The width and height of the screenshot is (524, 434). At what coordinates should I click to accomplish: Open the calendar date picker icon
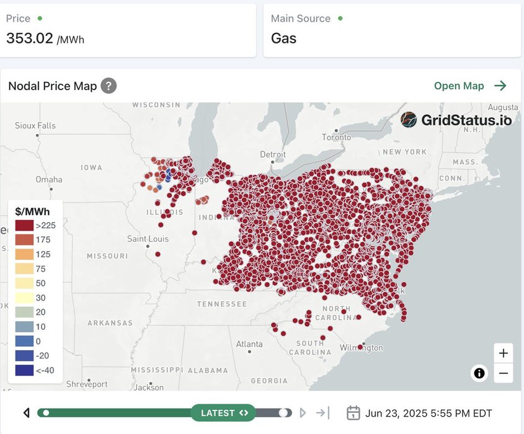[x=353, y=413]
